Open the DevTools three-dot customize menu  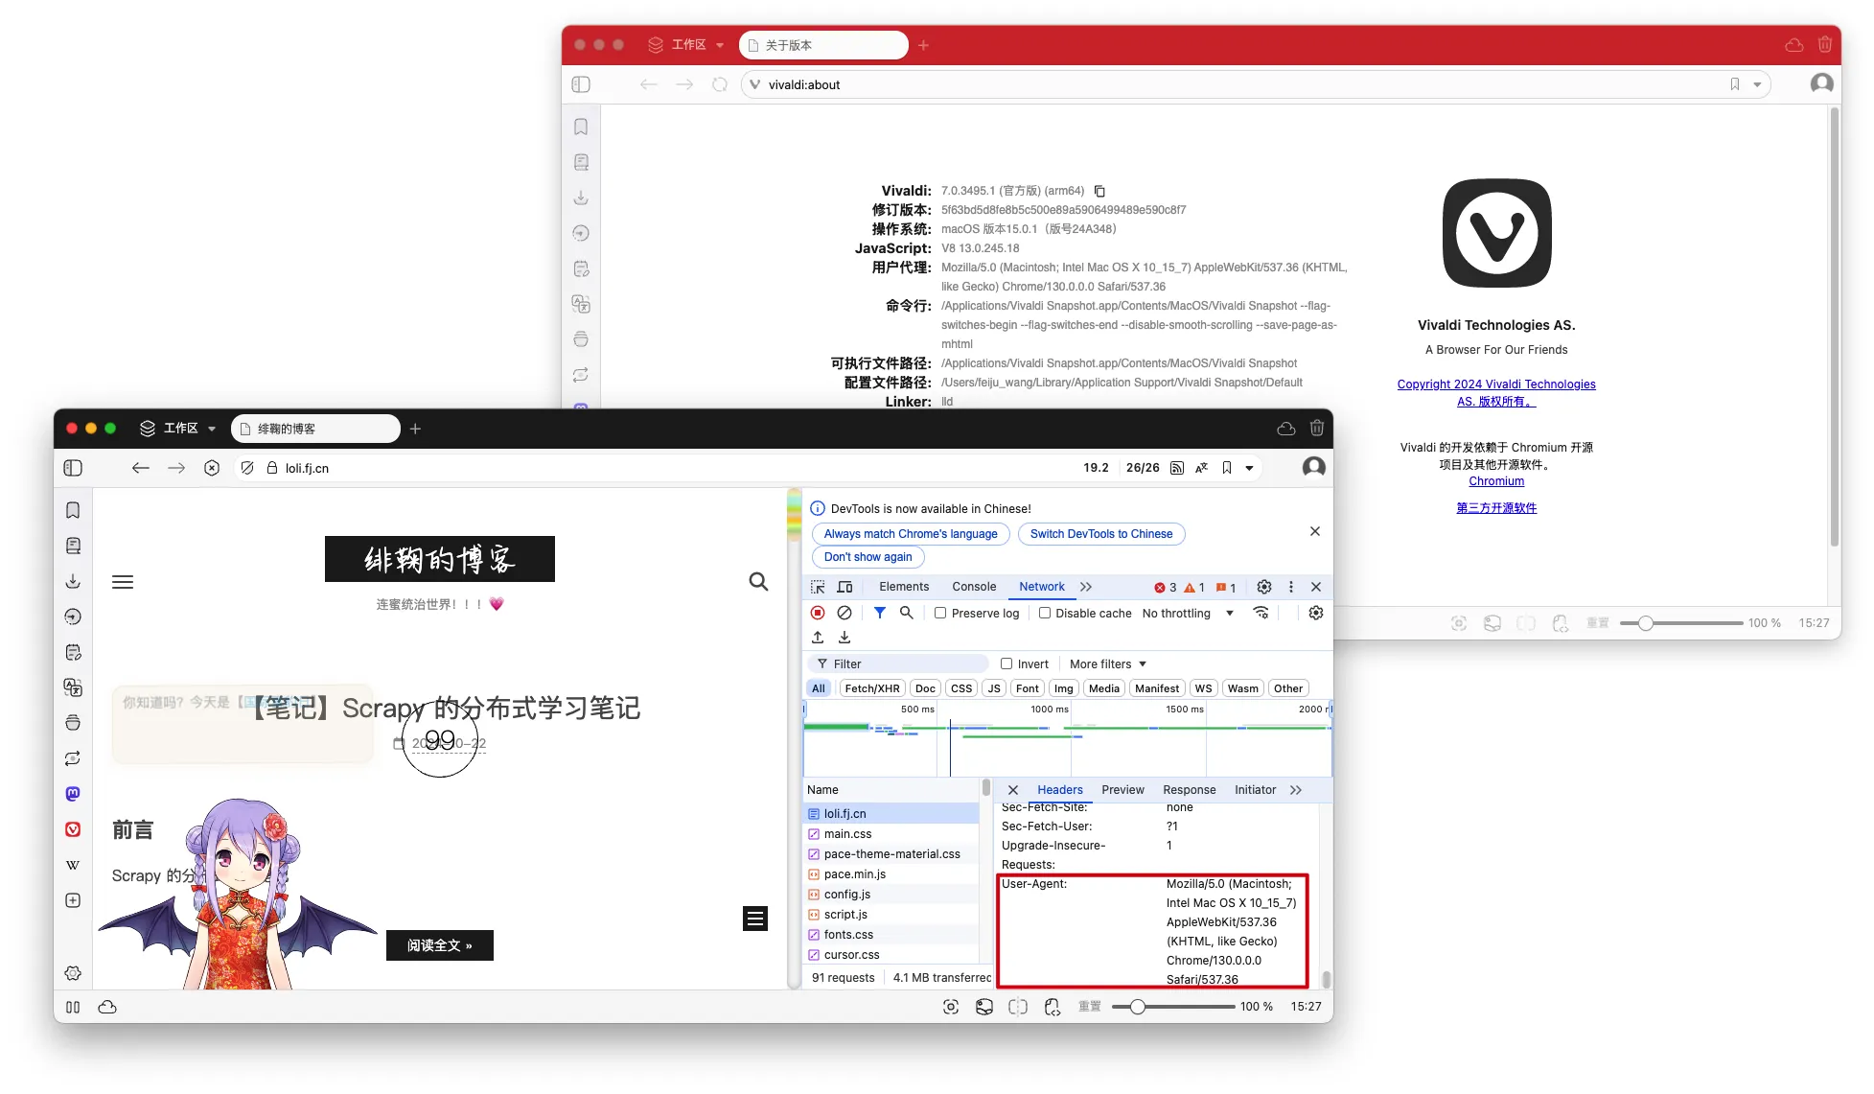pyautogui.click(x=1291, y=587)
